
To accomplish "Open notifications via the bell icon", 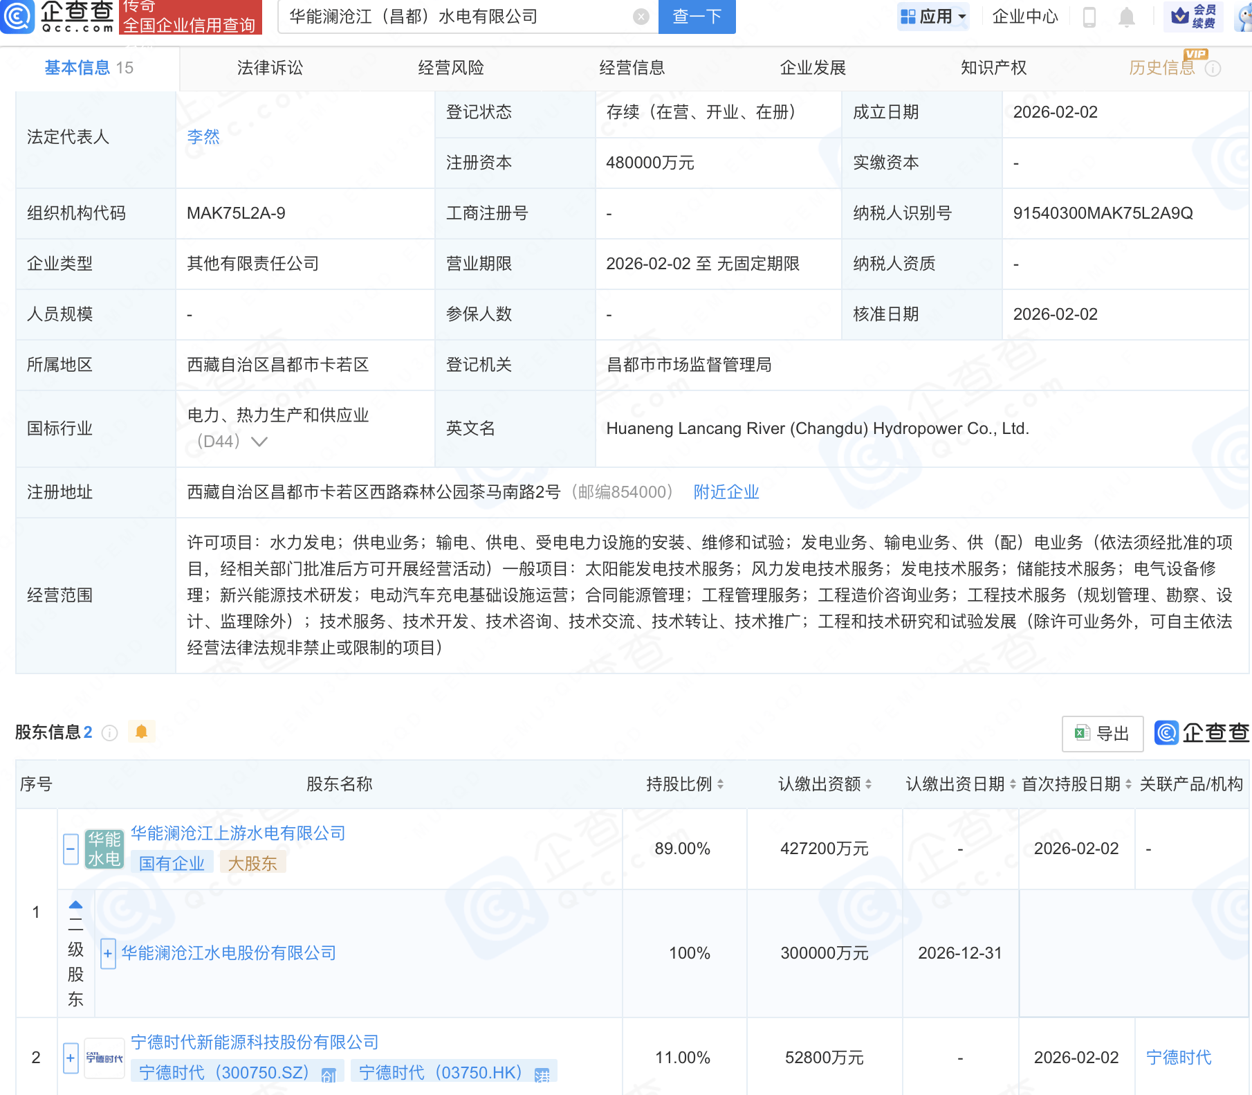I will (x=1127, y=17).
